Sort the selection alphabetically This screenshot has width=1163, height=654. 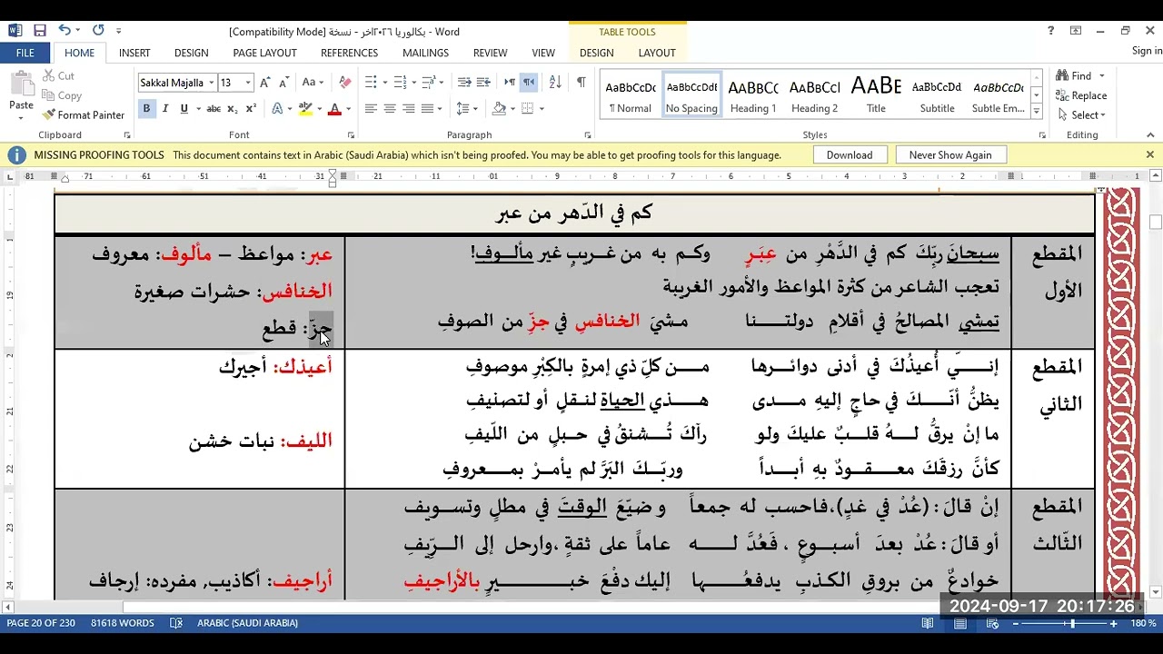pos(555,83)
